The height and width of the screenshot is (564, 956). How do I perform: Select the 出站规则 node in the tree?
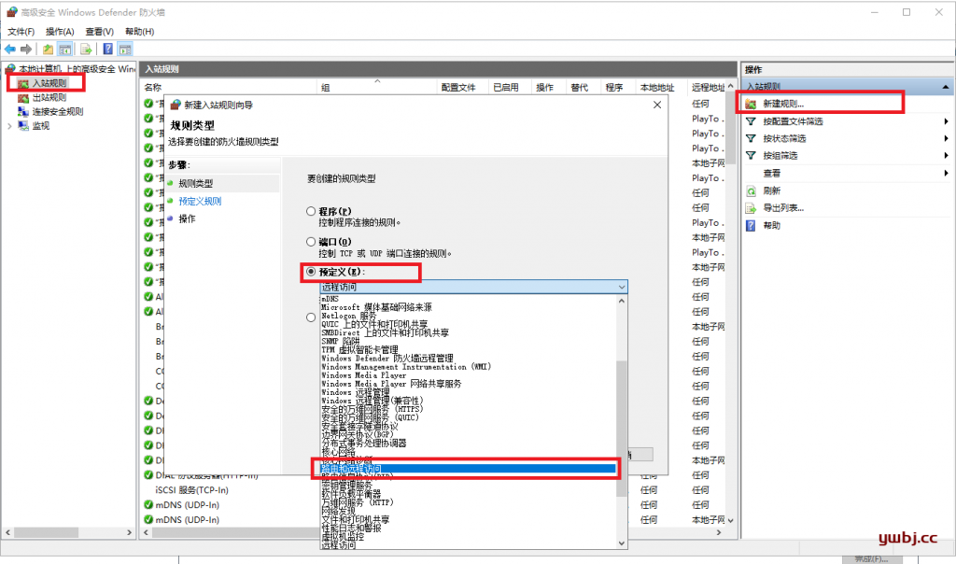pos(49,97)
